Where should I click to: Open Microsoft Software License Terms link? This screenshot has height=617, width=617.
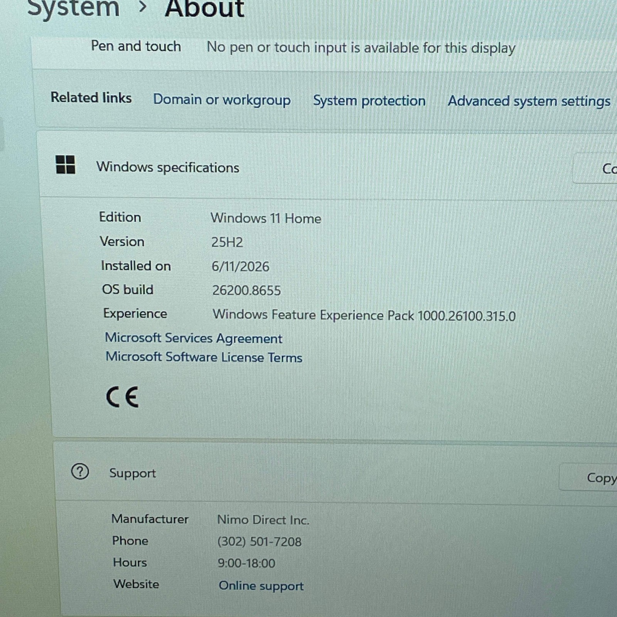[204, 357]
